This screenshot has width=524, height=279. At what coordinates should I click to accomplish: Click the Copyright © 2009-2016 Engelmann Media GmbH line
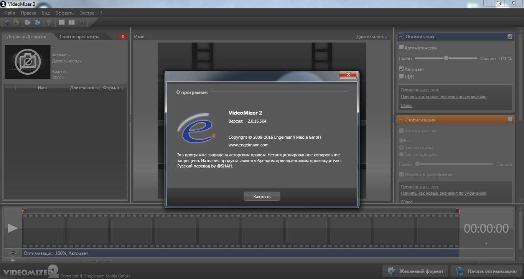275,137
